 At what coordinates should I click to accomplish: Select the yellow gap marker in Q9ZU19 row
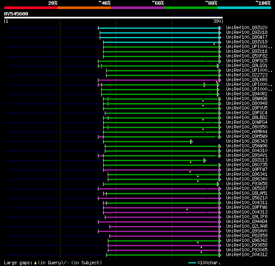(214, 44)
